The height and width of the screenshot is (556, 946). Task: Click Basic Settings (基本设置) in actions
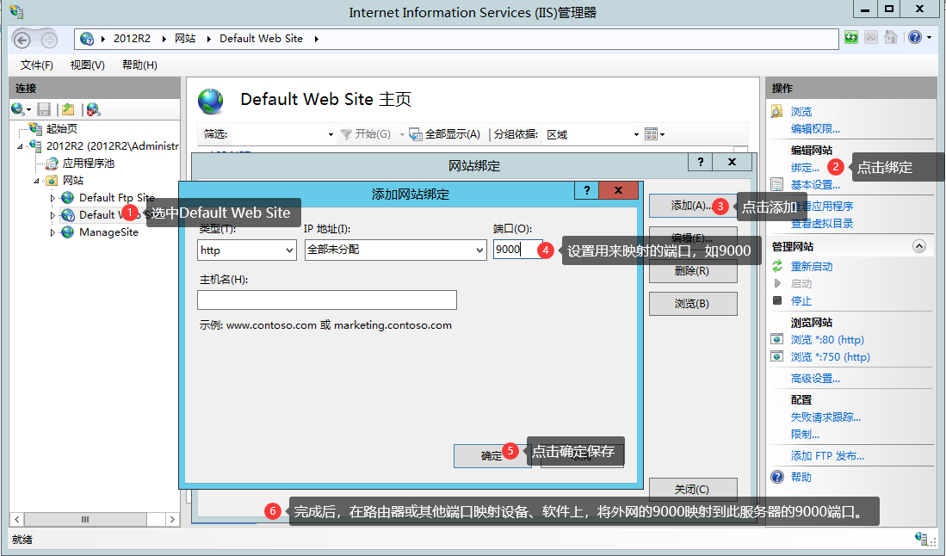pos(815,184)
